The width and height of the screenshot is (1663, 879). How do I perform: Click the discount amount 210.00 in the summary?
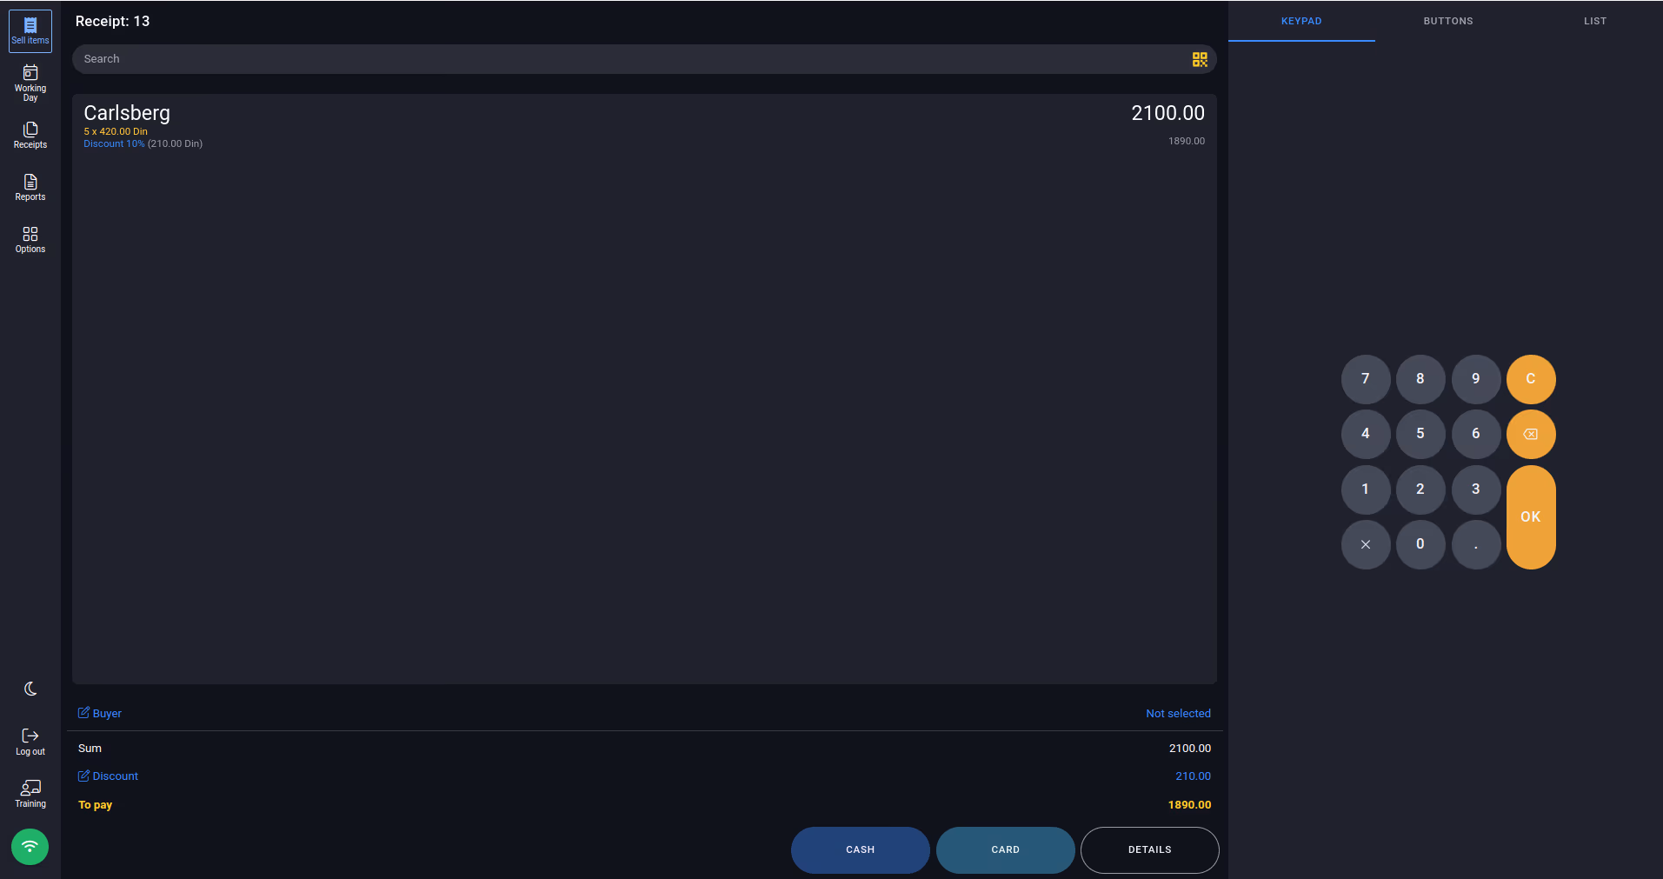[x=1193, y=776]
